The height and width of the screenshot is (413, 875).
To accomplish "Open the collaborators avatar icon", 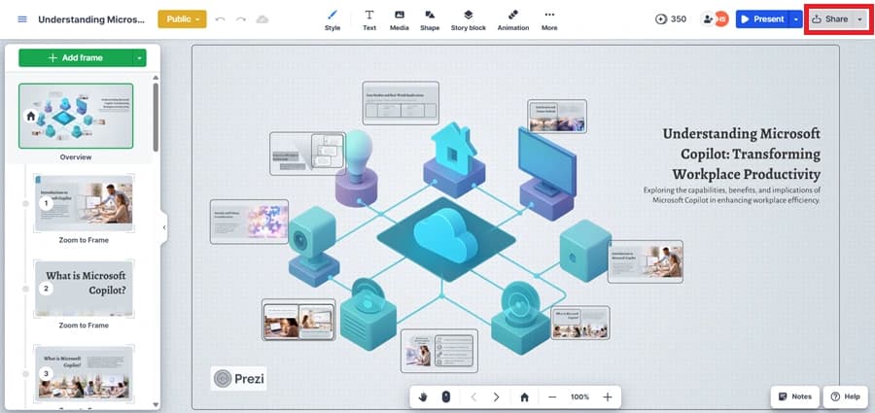I will click(x=708, y=19).
